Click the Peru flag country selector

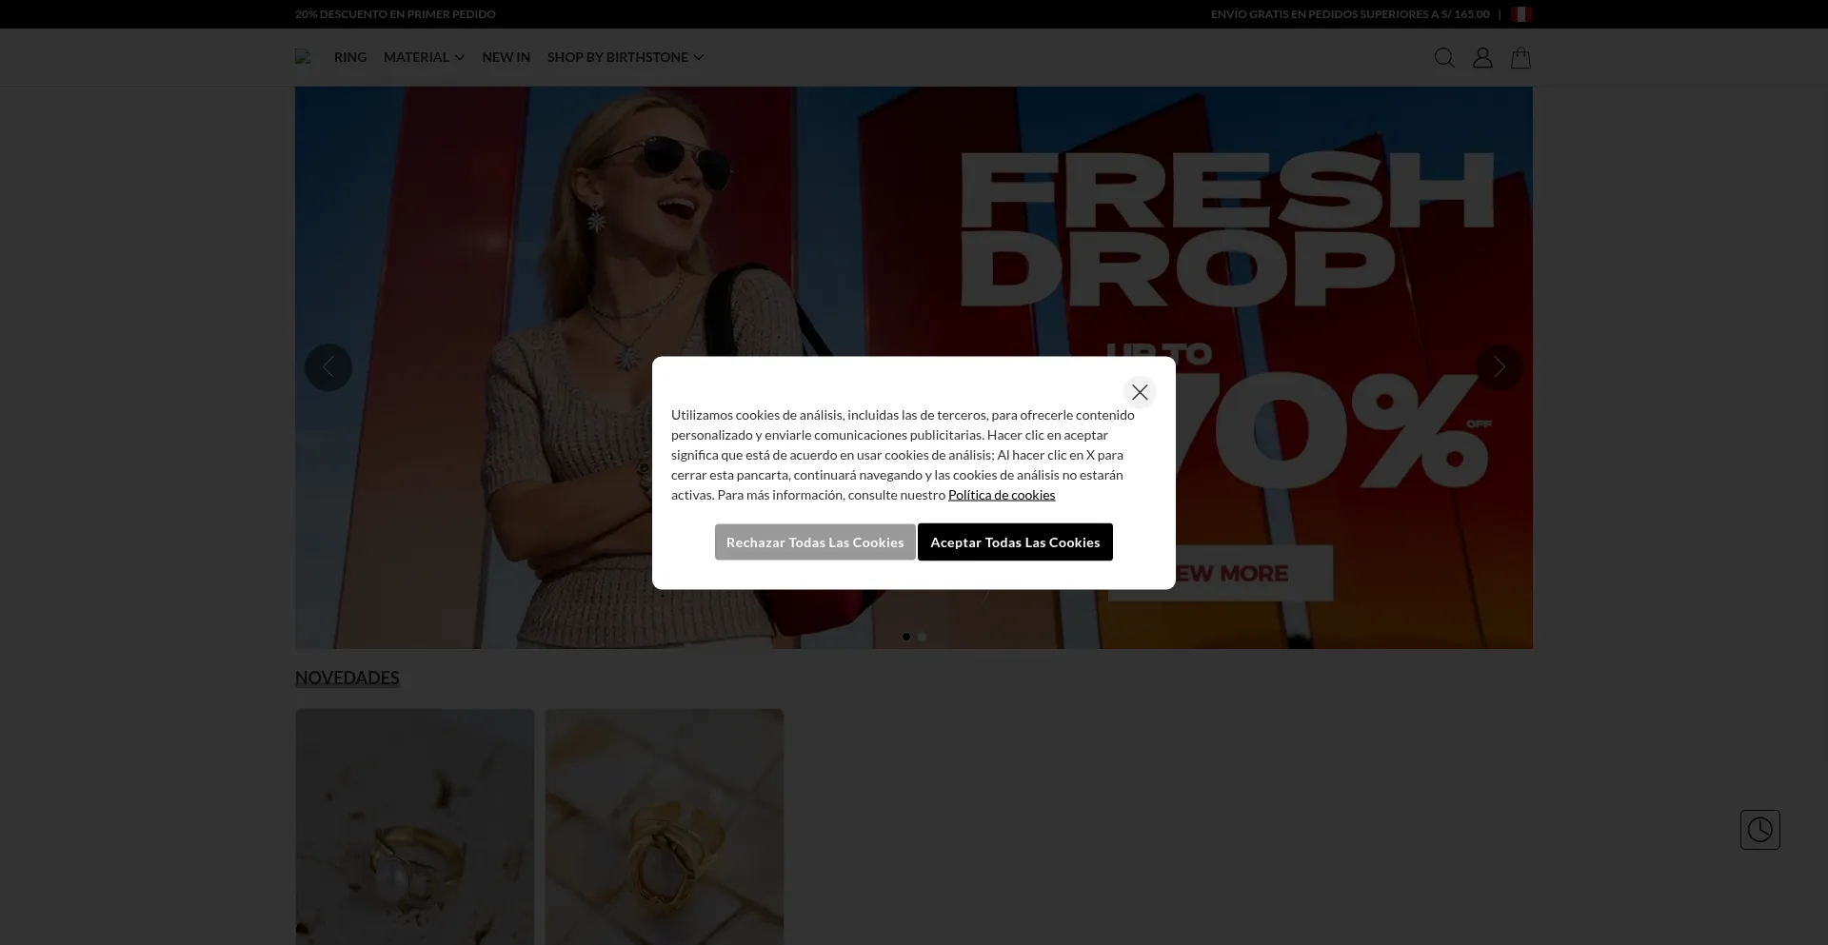coord(1521,14)
